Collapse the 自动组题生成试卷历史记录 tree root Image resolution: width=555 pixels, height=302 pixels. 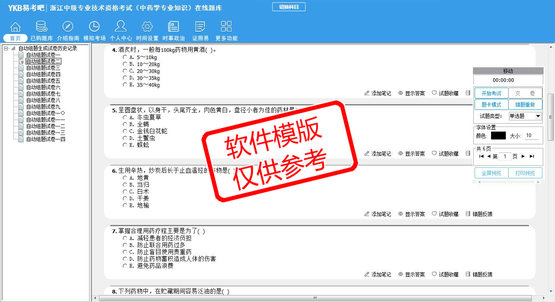(6, 49)
